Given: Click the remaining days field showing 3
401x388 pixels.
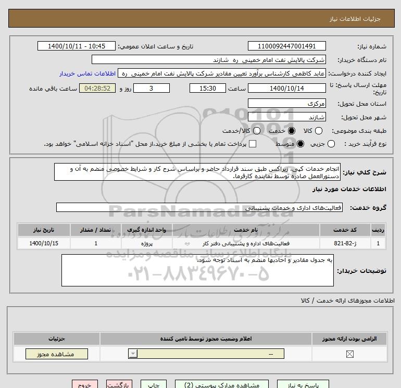Looking at the screenshot, I should pyautogui.click(x=152, y=88).
